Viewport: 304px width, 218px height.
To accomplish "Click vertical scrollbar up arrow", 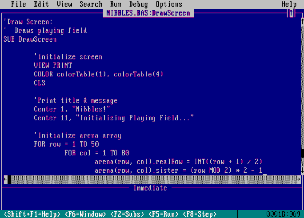I will [302, 22].
